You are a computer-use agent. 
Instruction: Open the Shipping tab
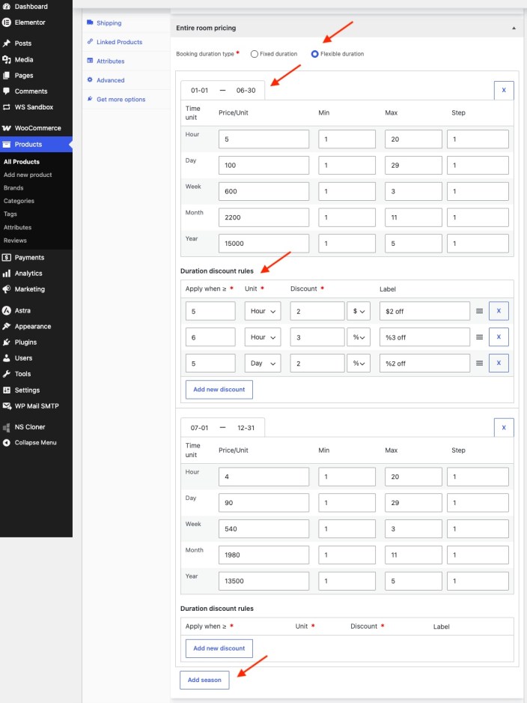click(109, 23)
